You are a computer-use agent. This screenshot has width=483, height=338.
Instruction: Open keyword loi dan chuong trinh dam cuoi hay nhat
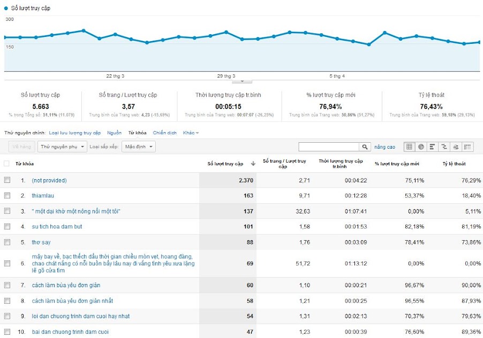pyautogui.click(x=81, y=316)
